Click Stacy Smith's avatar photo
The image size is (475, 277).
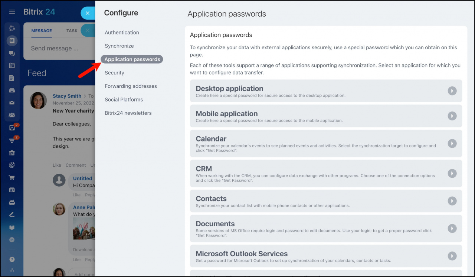click(38, 100)
